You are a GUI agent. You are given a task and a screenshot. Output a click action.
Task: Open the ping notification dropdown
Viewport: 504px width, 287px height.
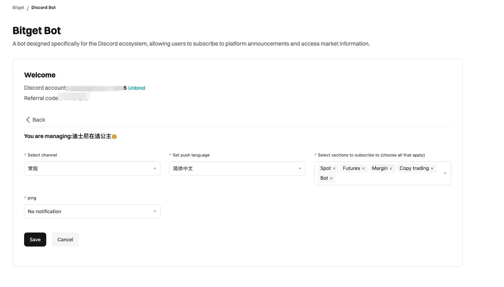tap(92, 211)
